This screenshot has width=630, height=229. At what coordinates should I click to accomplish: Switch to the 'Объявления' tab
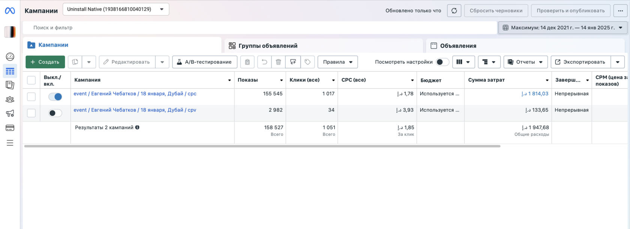458,46
